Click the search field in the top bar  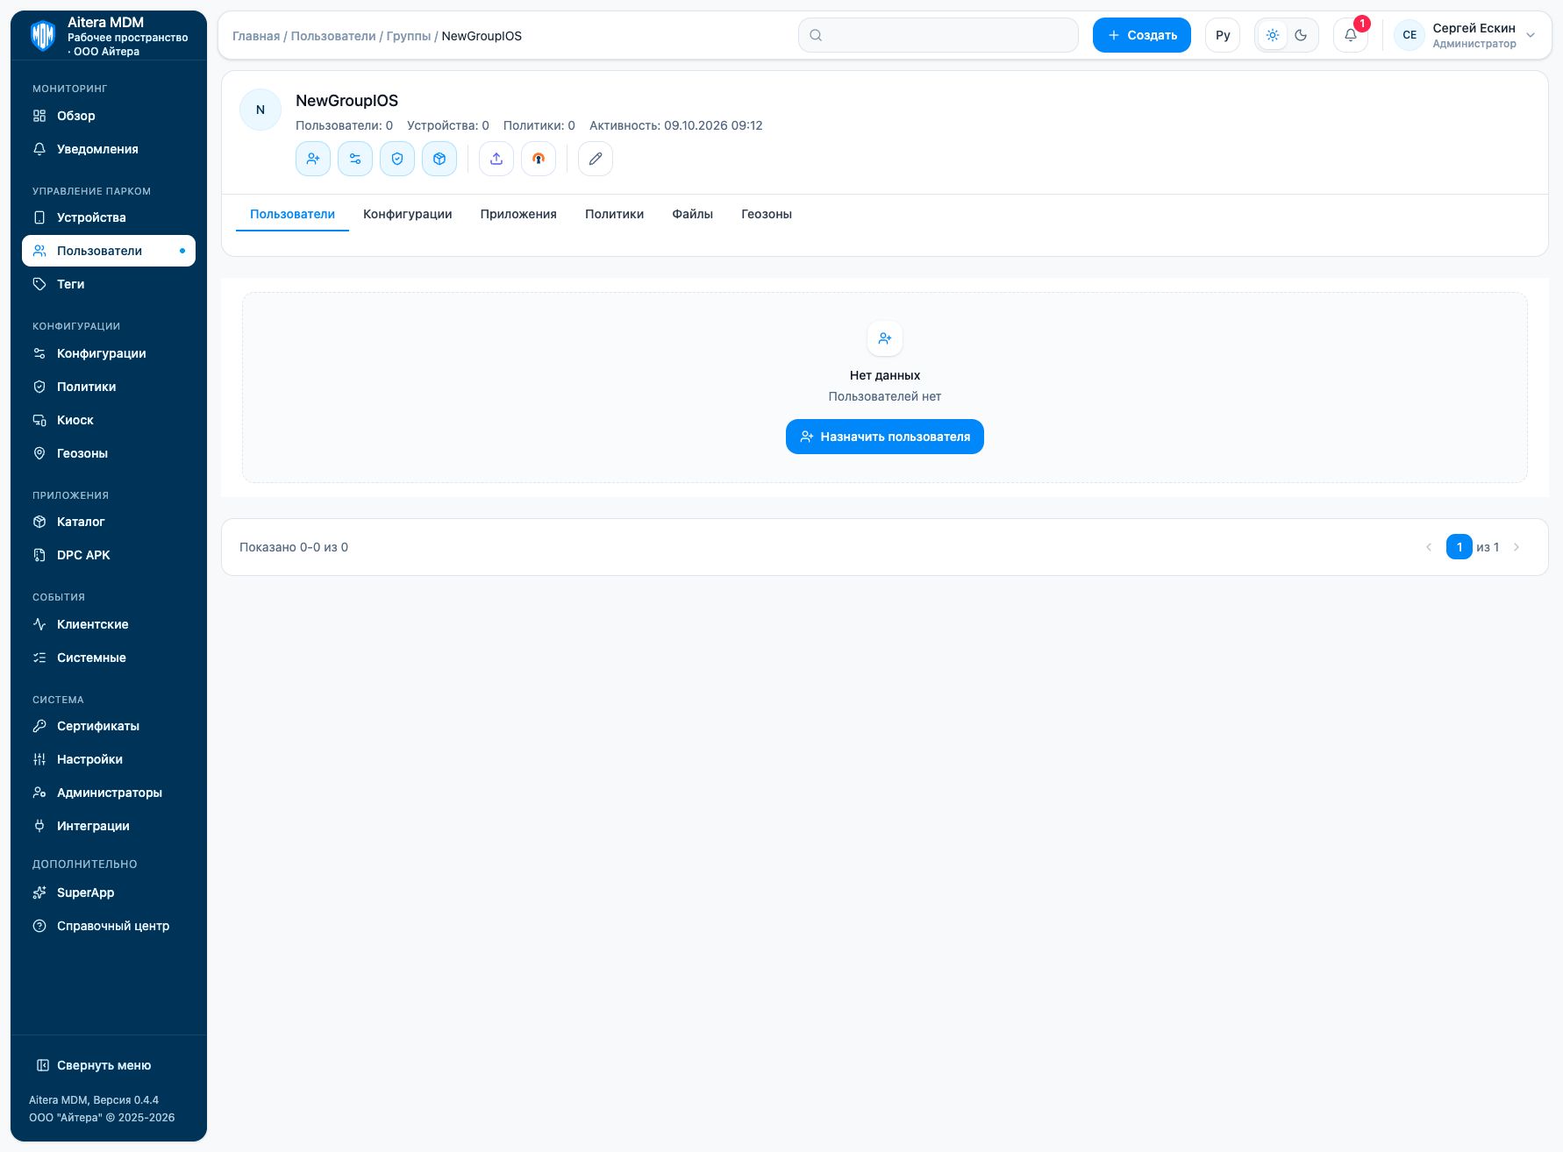939,35
